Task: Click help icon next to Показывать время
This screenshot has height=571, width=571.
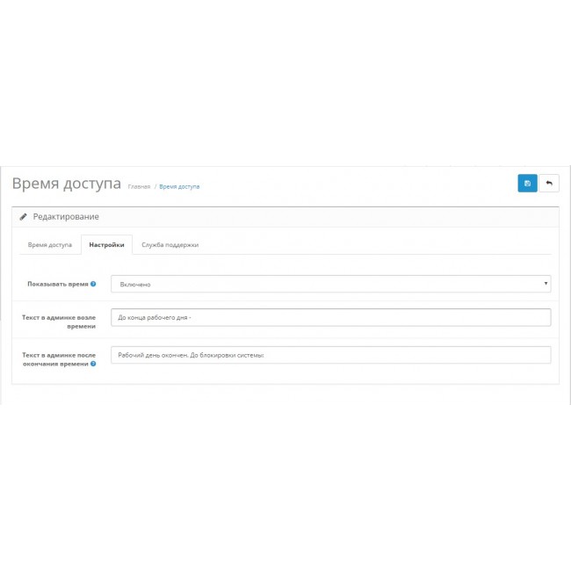Action: pyautogui.click(x=93, y=285)
